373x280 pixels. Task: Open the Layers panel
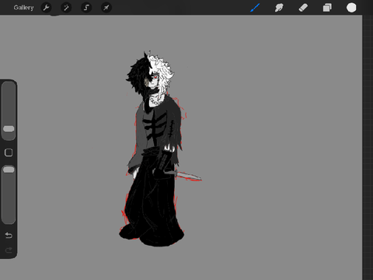327,8
